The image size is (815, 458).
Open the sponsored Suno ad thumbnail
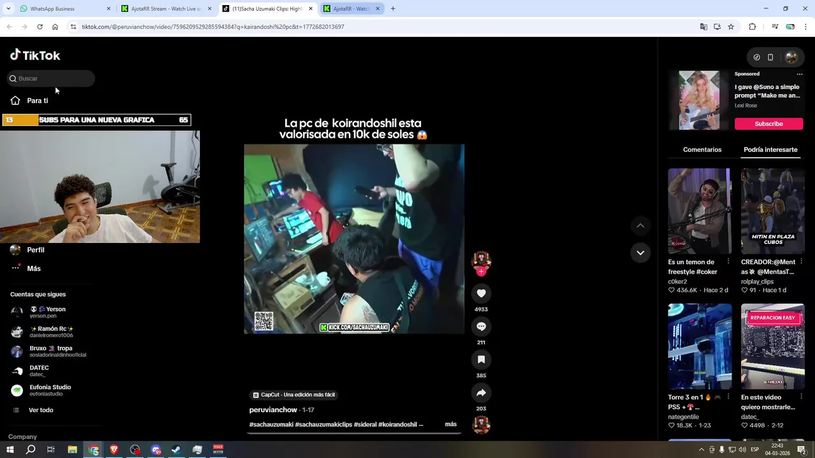699,100
